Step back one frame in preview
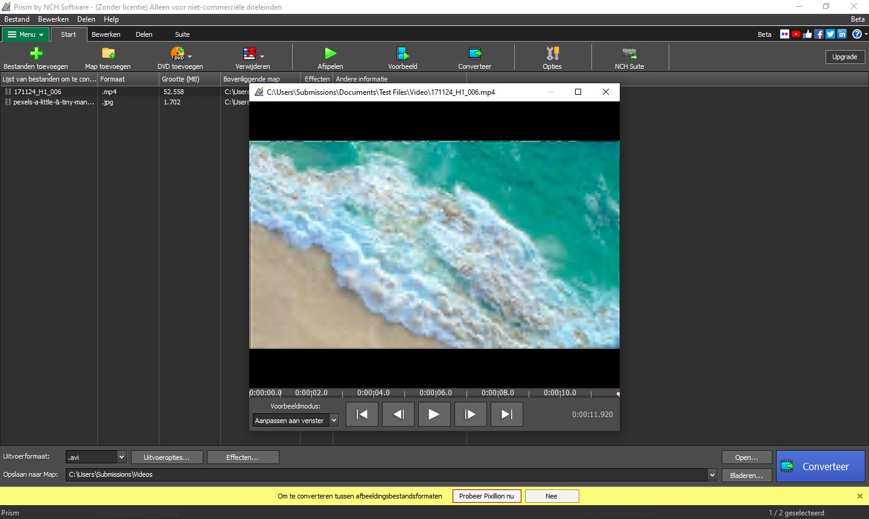 (x=398, y=415)
